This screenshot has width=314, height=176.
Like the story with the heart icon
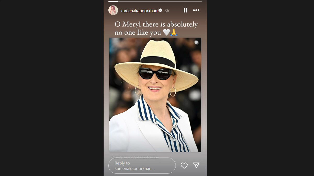[x=184, y=165]
